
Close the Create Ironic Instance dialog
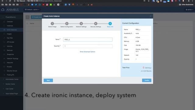coord(150,16)
